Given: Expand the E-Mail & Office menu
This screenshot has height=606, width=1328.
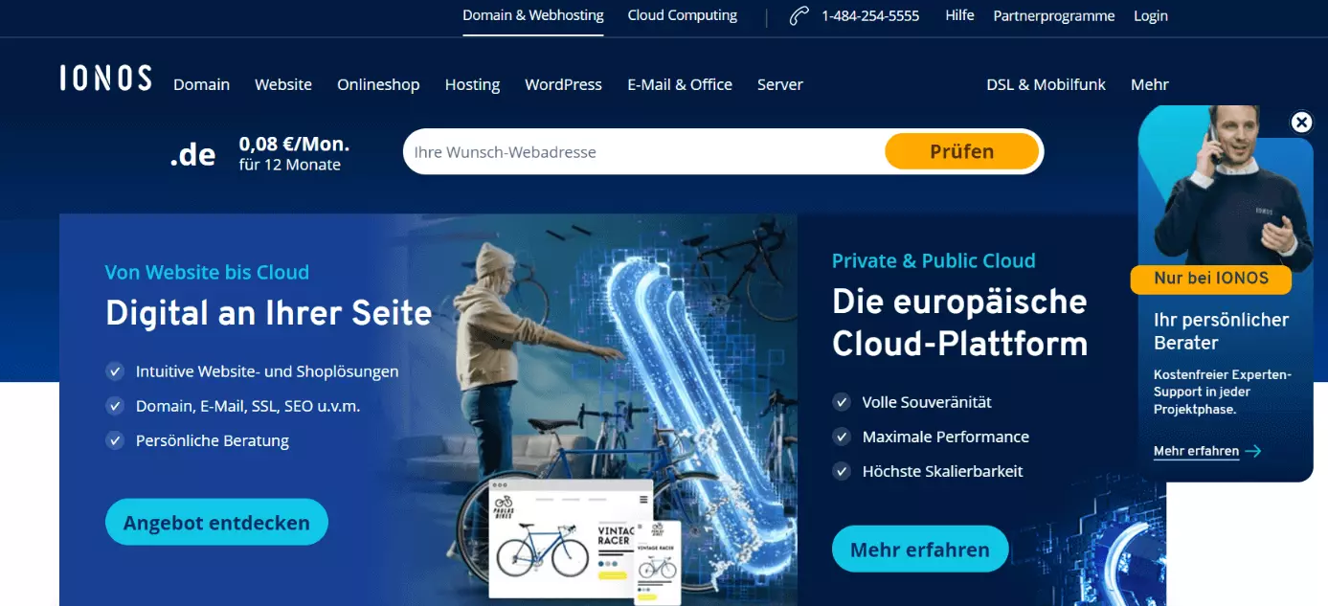Looking at the screenshot, I should pyautogui.click(x=680, y=84).
